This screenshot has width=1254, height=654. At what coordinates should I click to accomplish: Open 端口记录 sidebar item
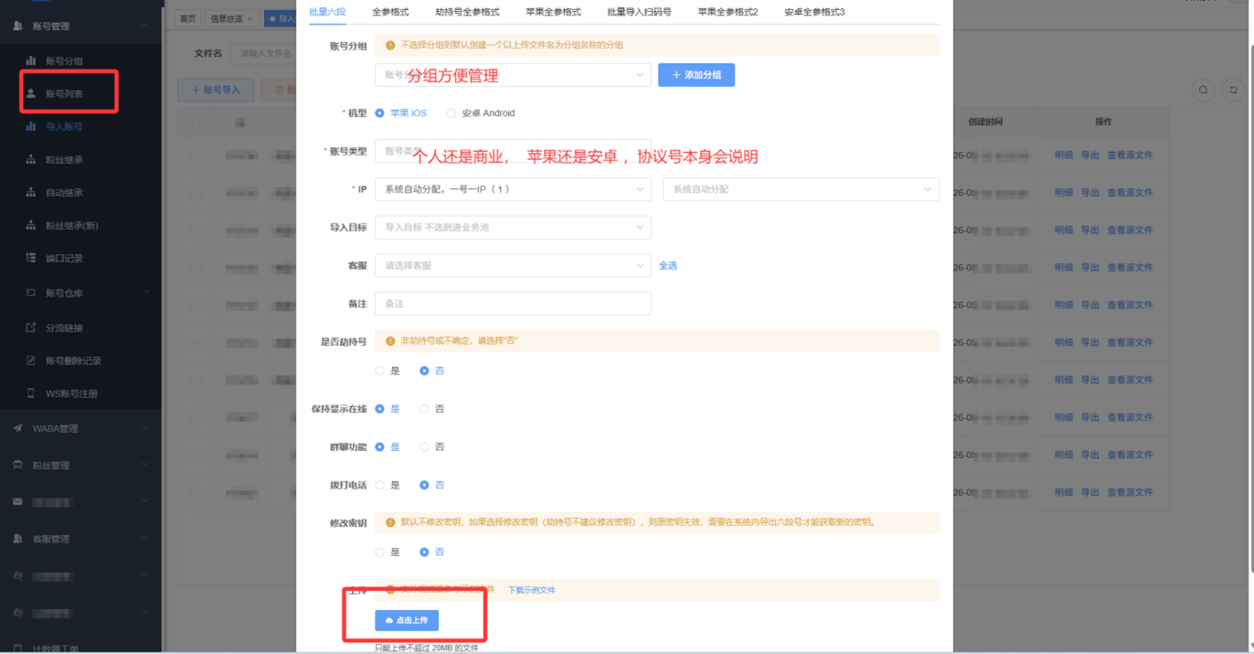tap(63, 258)
